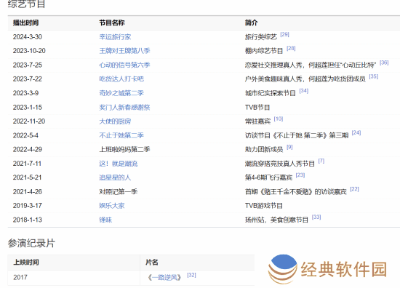
Task: Open the 这!就是潮流 link
Action: click(x=119, y=164)
